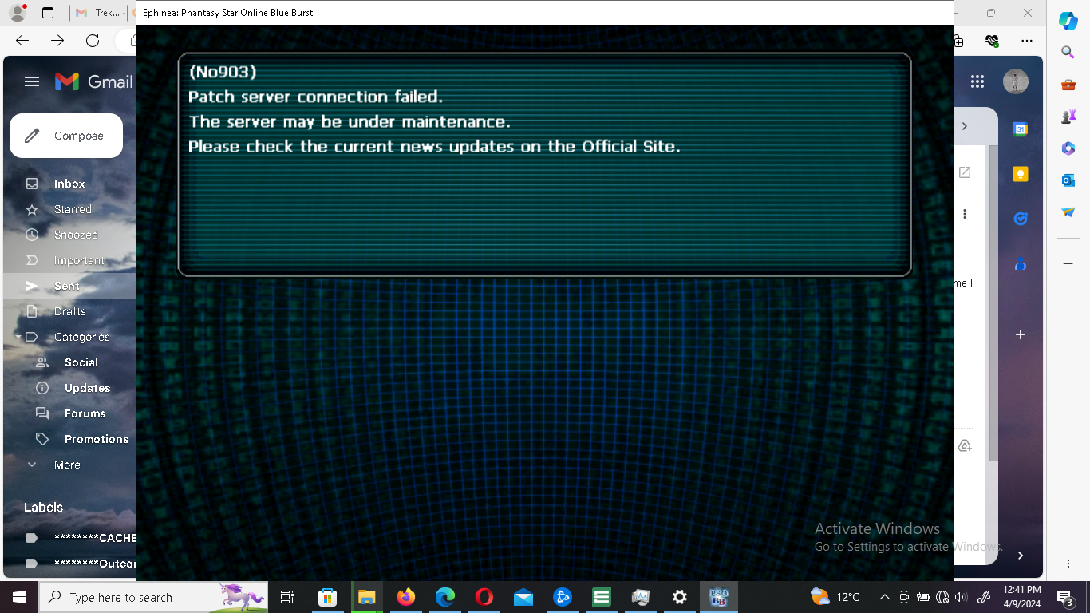1090x613 pixels.
Task: Open Windows Start menu
Action: click(18, 597)
